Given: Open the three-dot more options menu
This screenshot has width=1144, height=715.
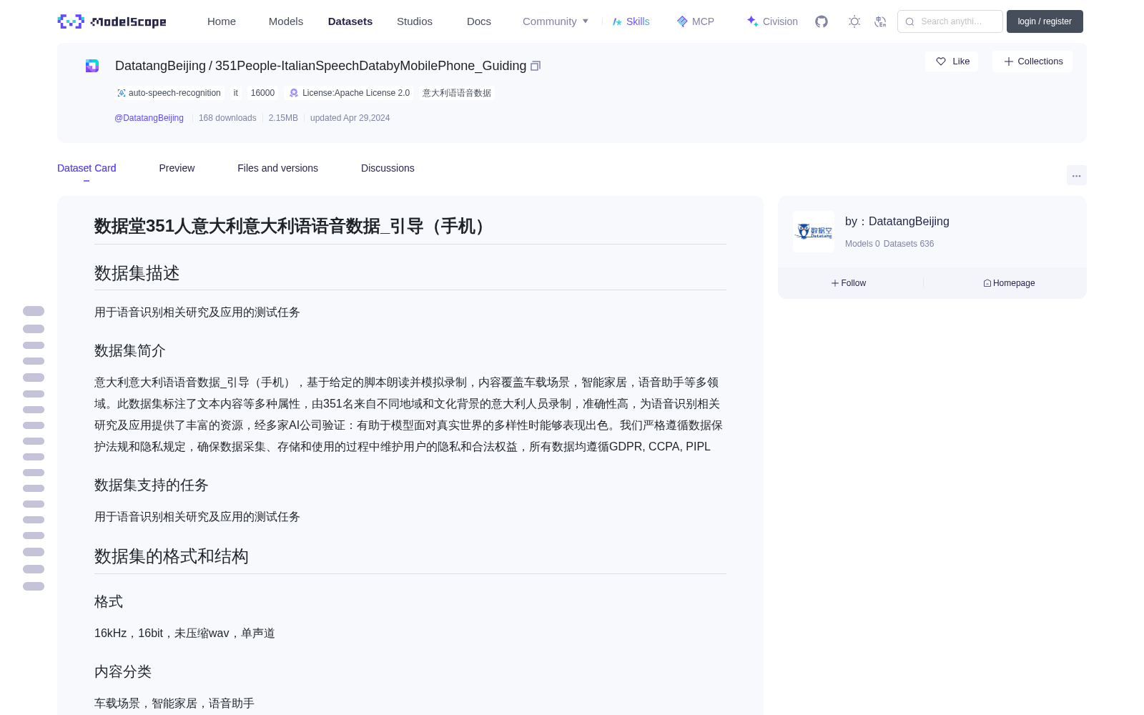Looking at the screenshot, I should 1076,175.
